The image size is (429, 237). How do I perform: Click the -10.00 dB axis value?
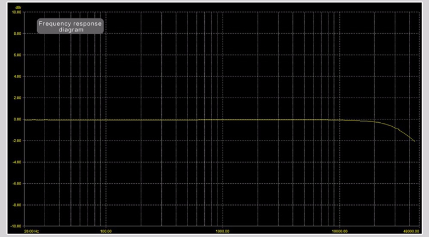[16, 226]
